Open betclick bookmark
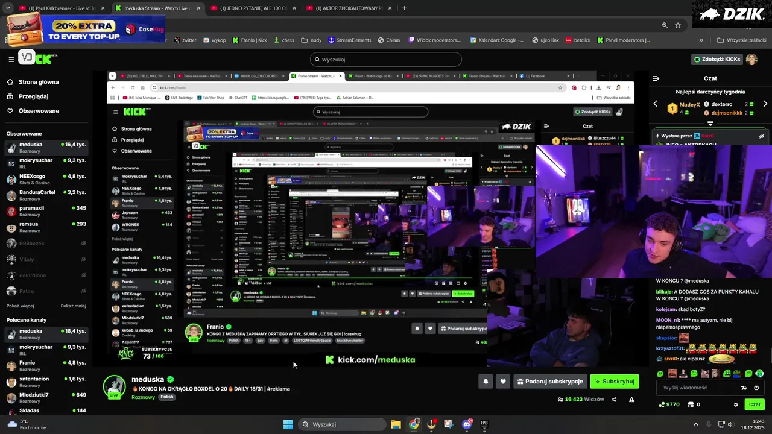The height and width of the screenshot is (434, 772). [x=577, y=40]
